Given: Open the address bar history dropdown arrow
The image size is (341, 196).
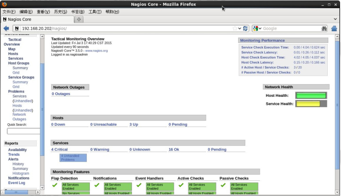Looking at the screenshot, I should (239, 28).
